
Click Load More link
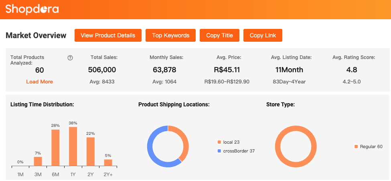pos(39,81)
